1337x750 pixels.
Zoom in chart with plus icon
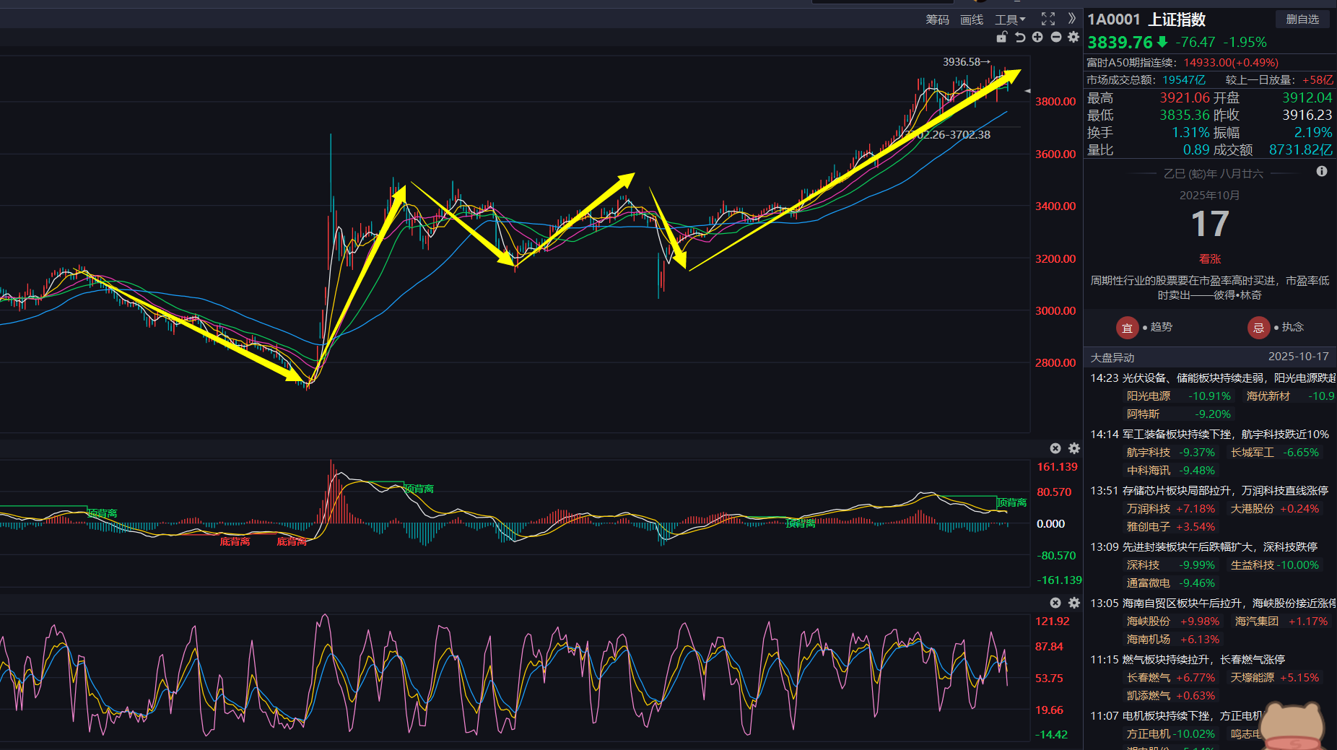1037,37
